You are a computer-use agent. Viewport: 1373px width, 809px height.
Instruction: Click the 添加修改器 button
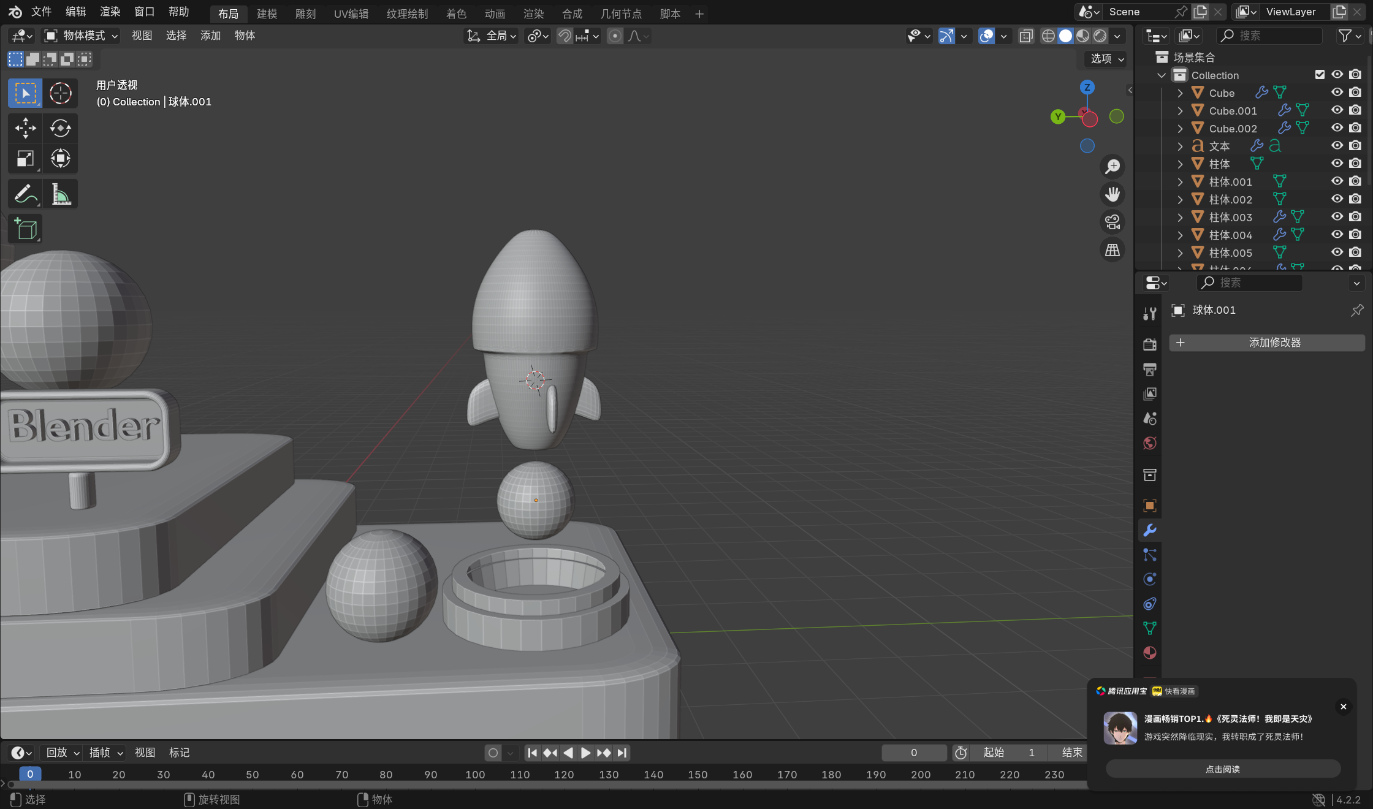click(1267, 343)
